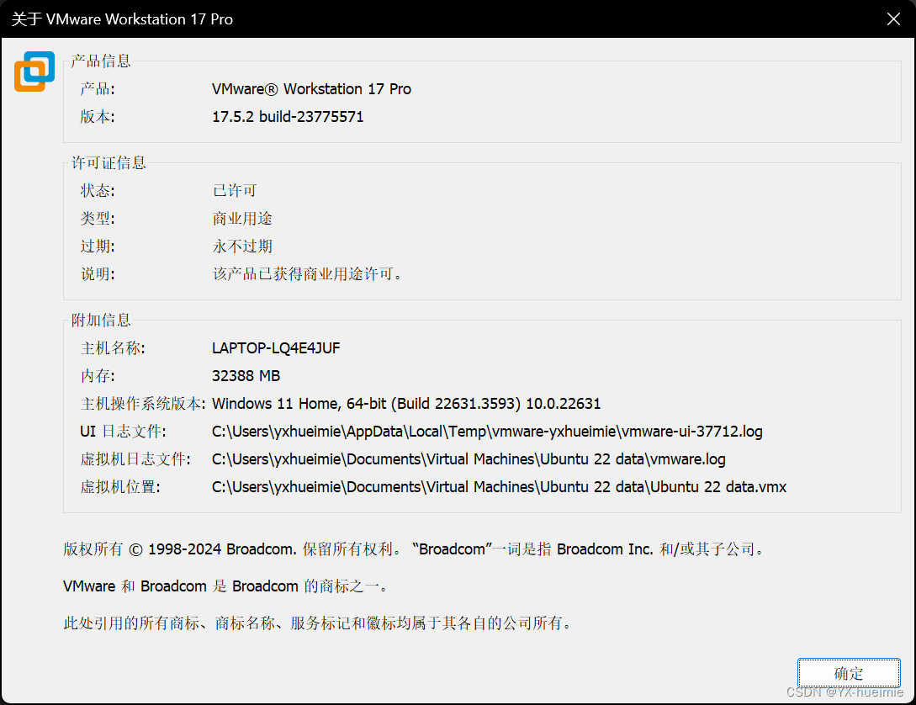The height and width of the screenshot is (705, 916).
Task: Click the 确定 button
Action: point(848,673)
